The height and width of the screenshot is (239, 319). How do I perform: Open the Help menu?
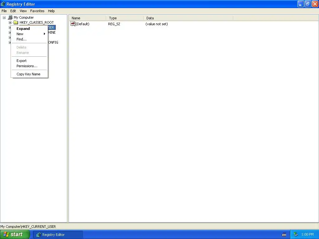coord(51,11)
